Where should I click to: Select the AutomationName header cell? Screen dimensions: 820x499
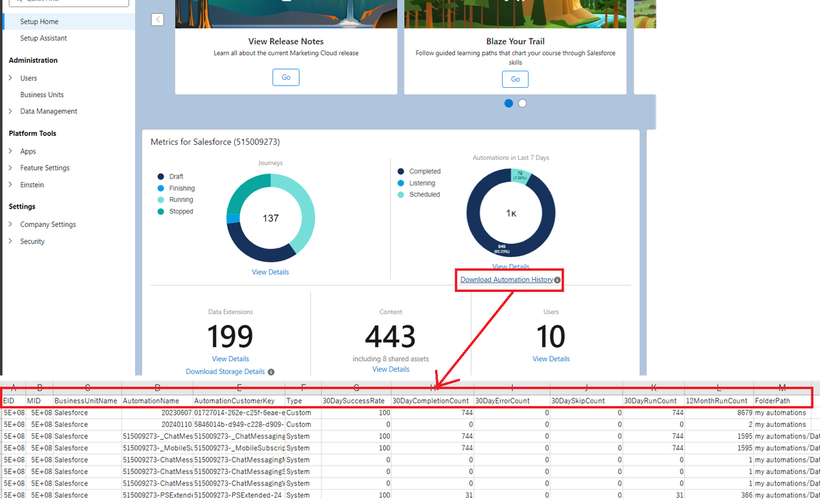pos(157,400)
